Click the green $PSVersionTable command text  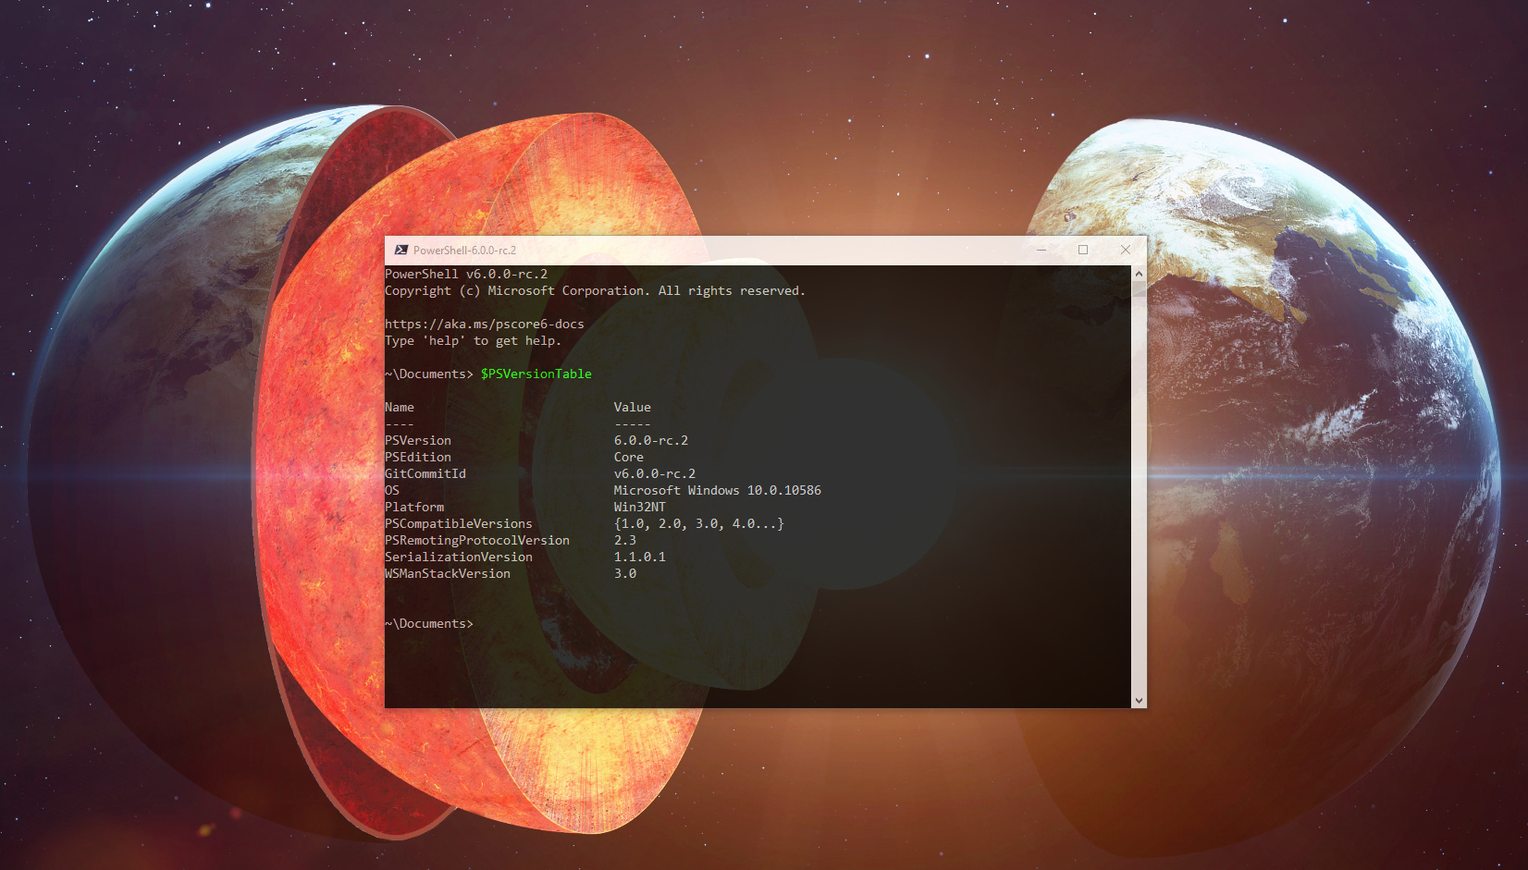coord(536,374)
